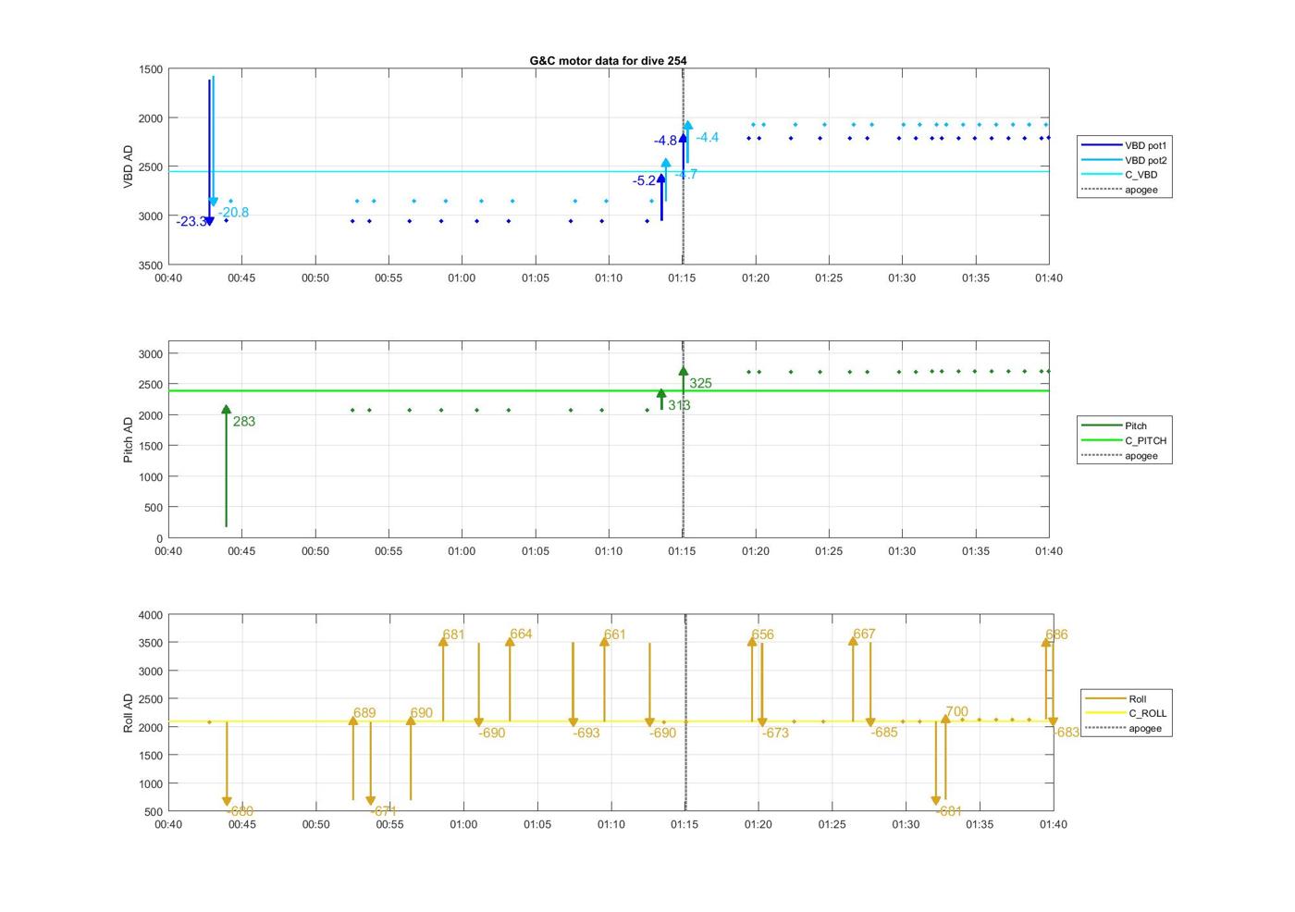This screenshot has height=912, width=1295.
Task: Click the "700" roll annotation
Action: pos(956,712)
